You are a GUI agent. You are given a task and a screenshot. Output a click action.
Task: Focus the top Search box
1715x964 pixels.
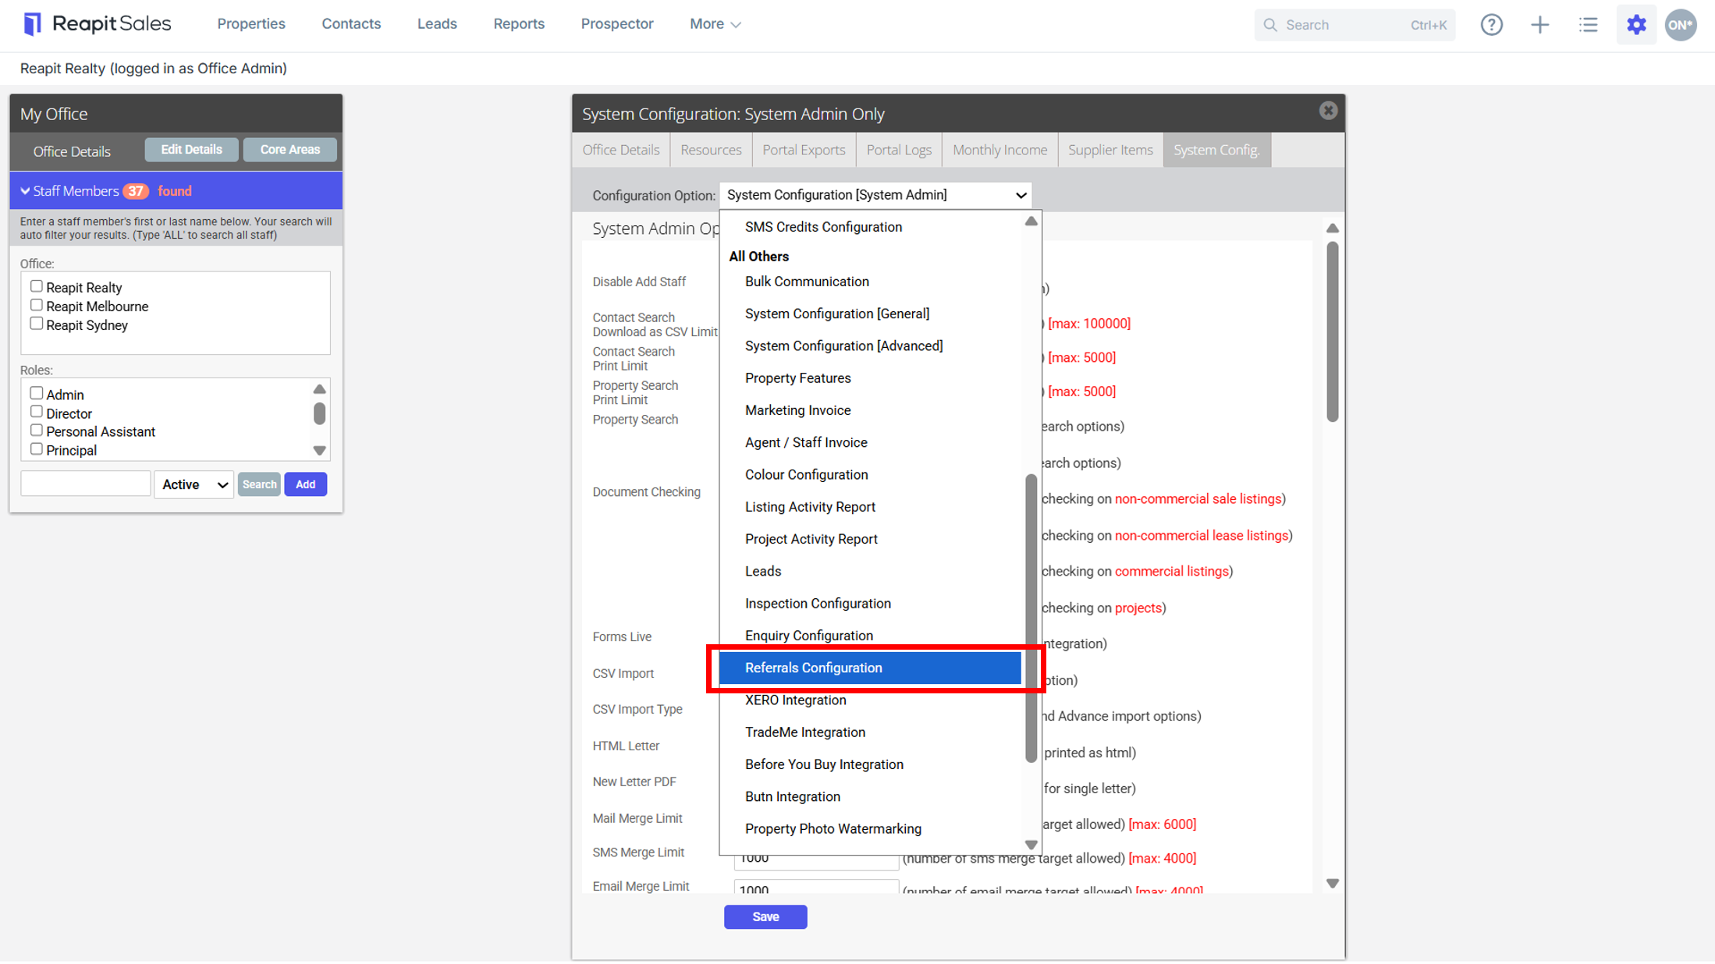click(1355, 25)
